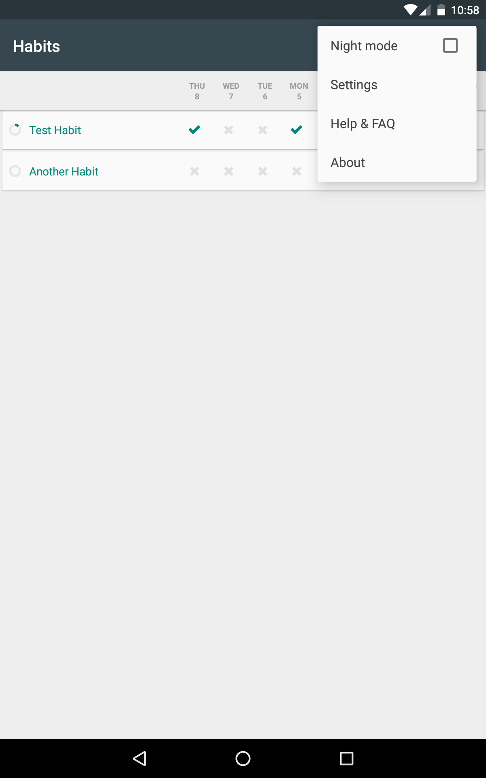Open Settings from the overflow menu
The image size is (486, 778).
point(397,85)
